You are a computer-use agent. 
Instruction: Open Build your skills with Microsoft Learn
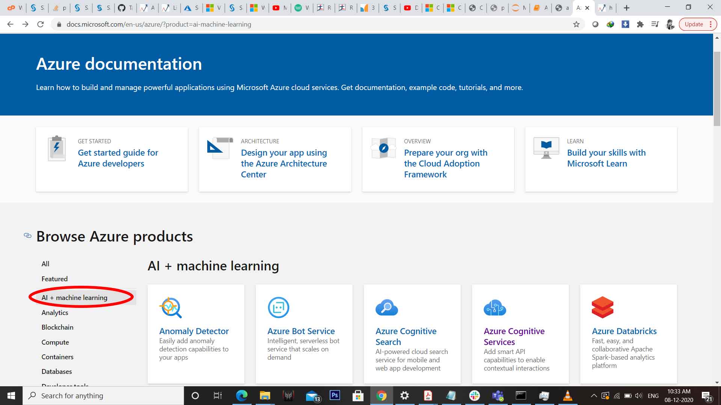coord(606,158)
